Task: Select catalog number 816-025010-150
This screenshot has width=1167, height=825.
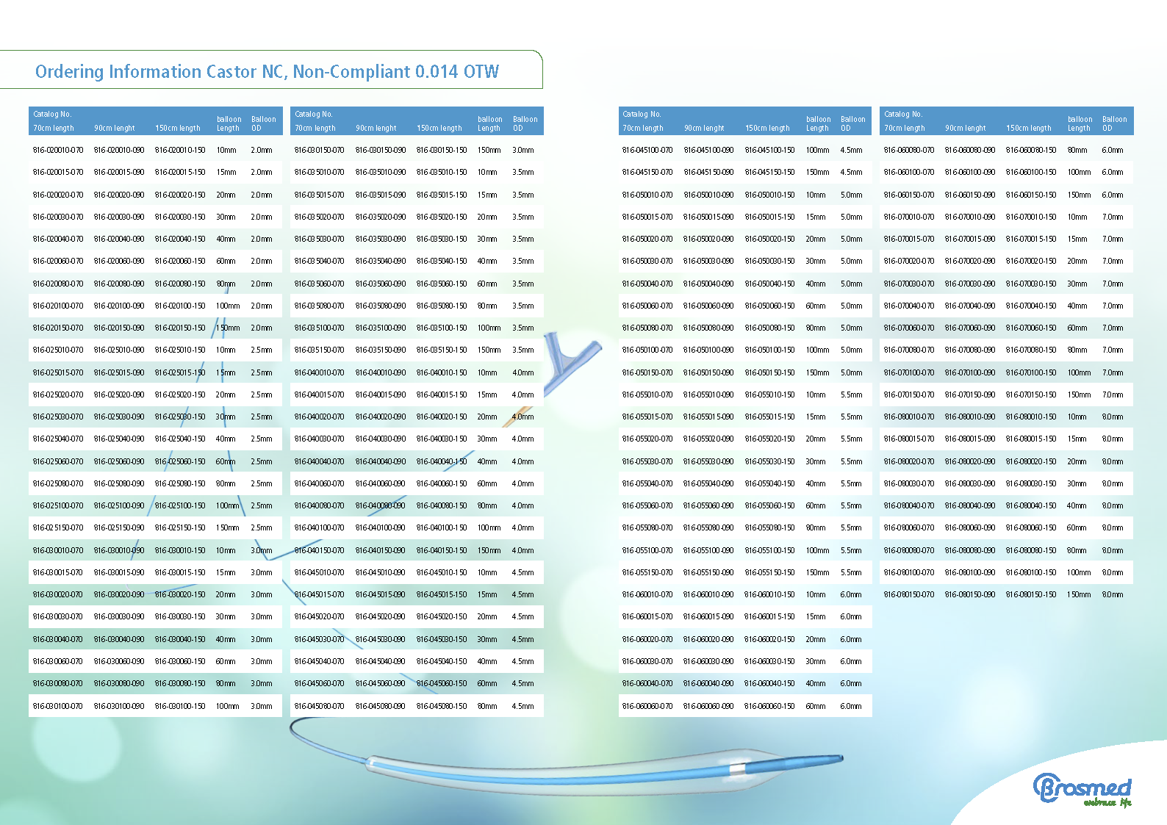Action: [x=180, y=350]
